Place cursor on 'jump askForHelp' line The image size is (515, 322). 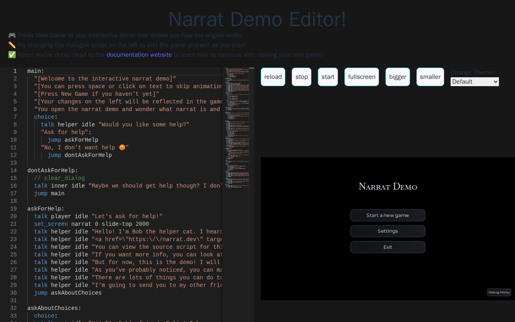click(73, 140)
